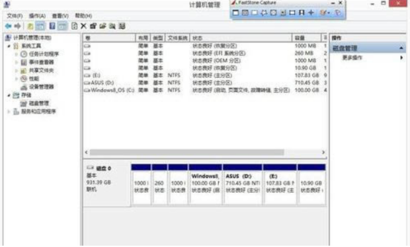Click the Open folder toolbar icon

[102, 26]
